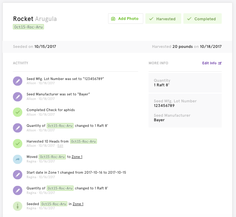Click the blue arrow icon of the Moved entry

click(x=18, y=159)
